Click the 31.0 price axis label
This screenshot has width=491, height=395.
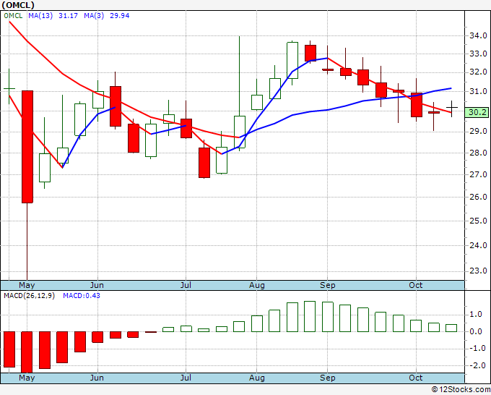tap(478, 92)
